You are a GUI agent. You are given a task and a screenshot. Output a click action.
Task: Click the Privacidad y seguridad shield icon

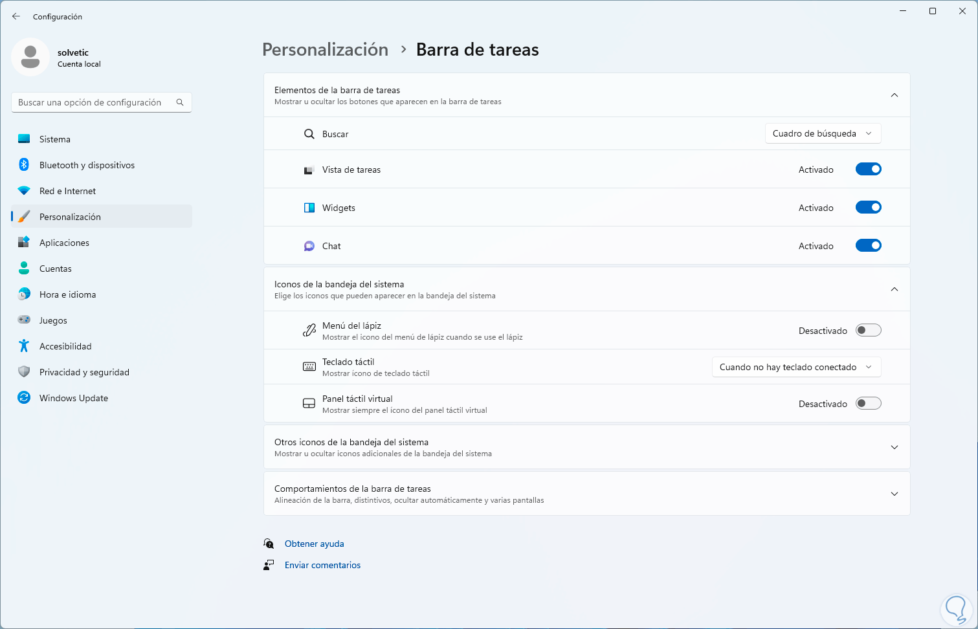24,372
